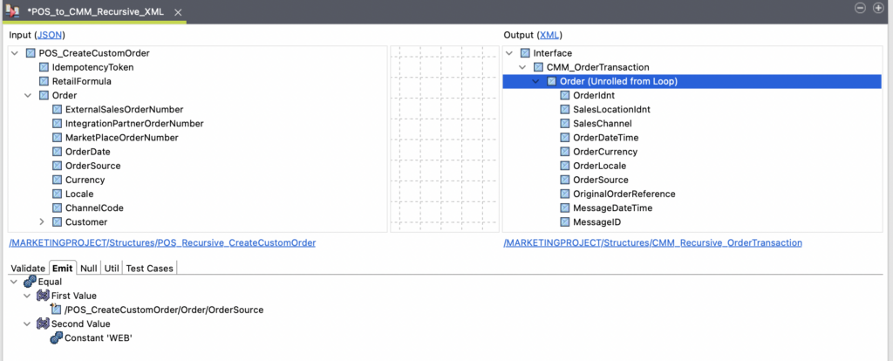Open the JSON input format link
Viewport: 893px width, 361px height.
pos(50,35)
